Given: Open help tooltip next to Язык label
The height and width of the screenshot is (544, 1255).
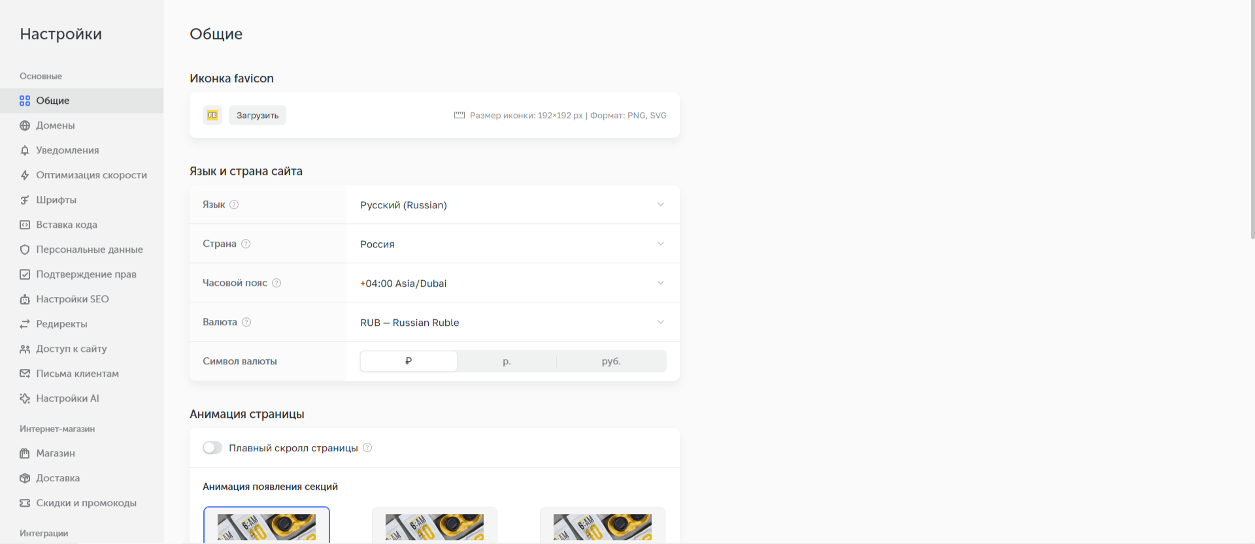Looking at the screenshot, I should click(x=234, y=204).
